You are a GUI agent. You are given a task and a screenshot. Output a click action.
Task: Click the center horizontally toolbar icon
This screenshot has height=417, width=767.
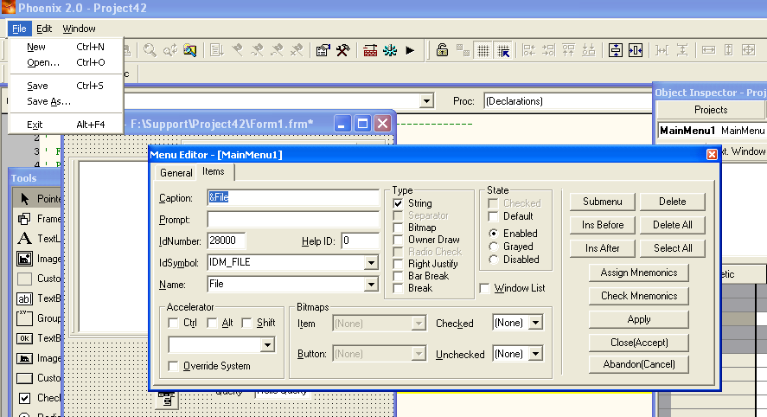click(x=636, y=50)
